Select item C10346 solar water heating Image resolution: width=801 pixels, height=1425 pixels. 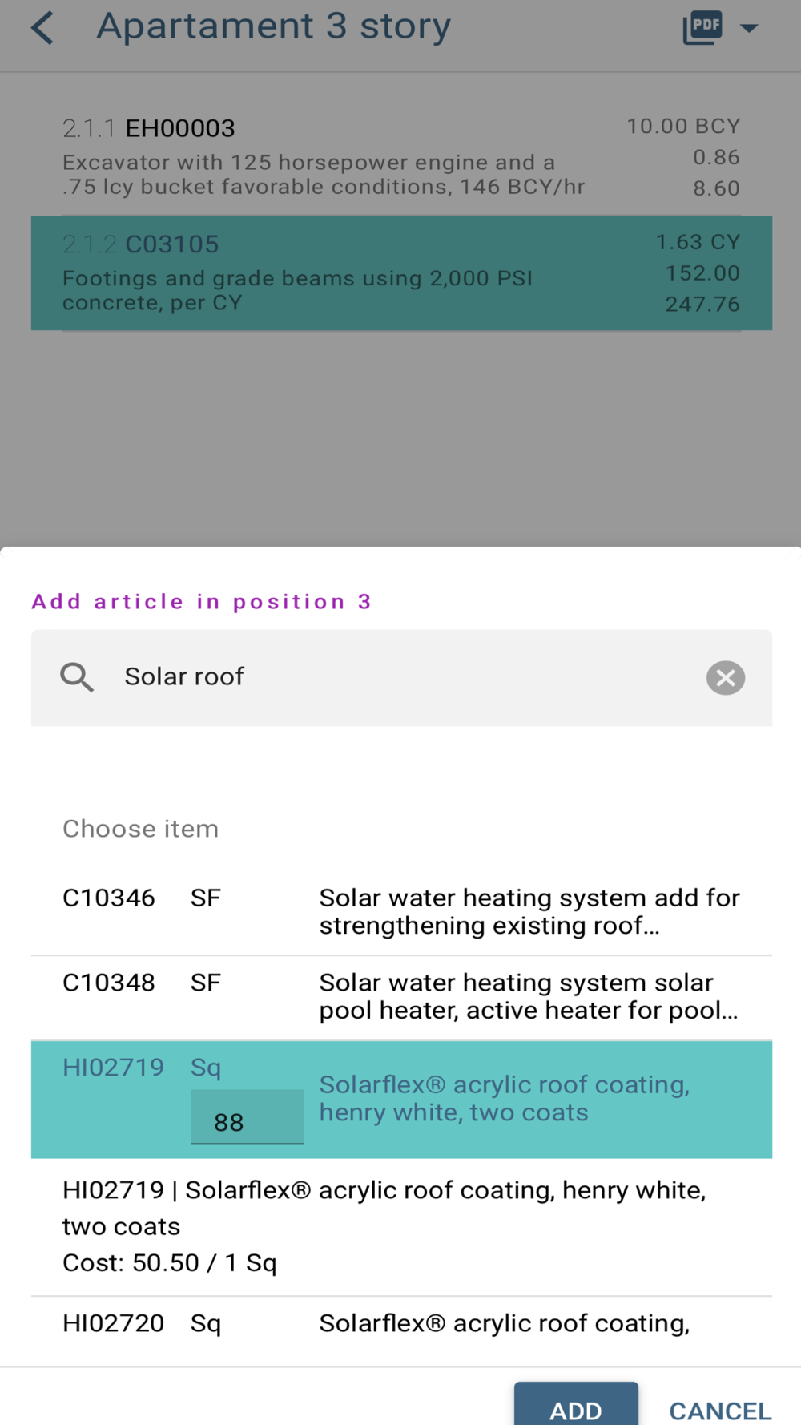point(400,912)
